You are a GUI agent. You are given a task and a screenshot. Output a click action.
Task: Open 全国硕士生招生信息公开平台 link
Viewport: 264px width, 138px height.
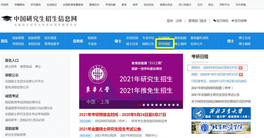tap(24, 81)
